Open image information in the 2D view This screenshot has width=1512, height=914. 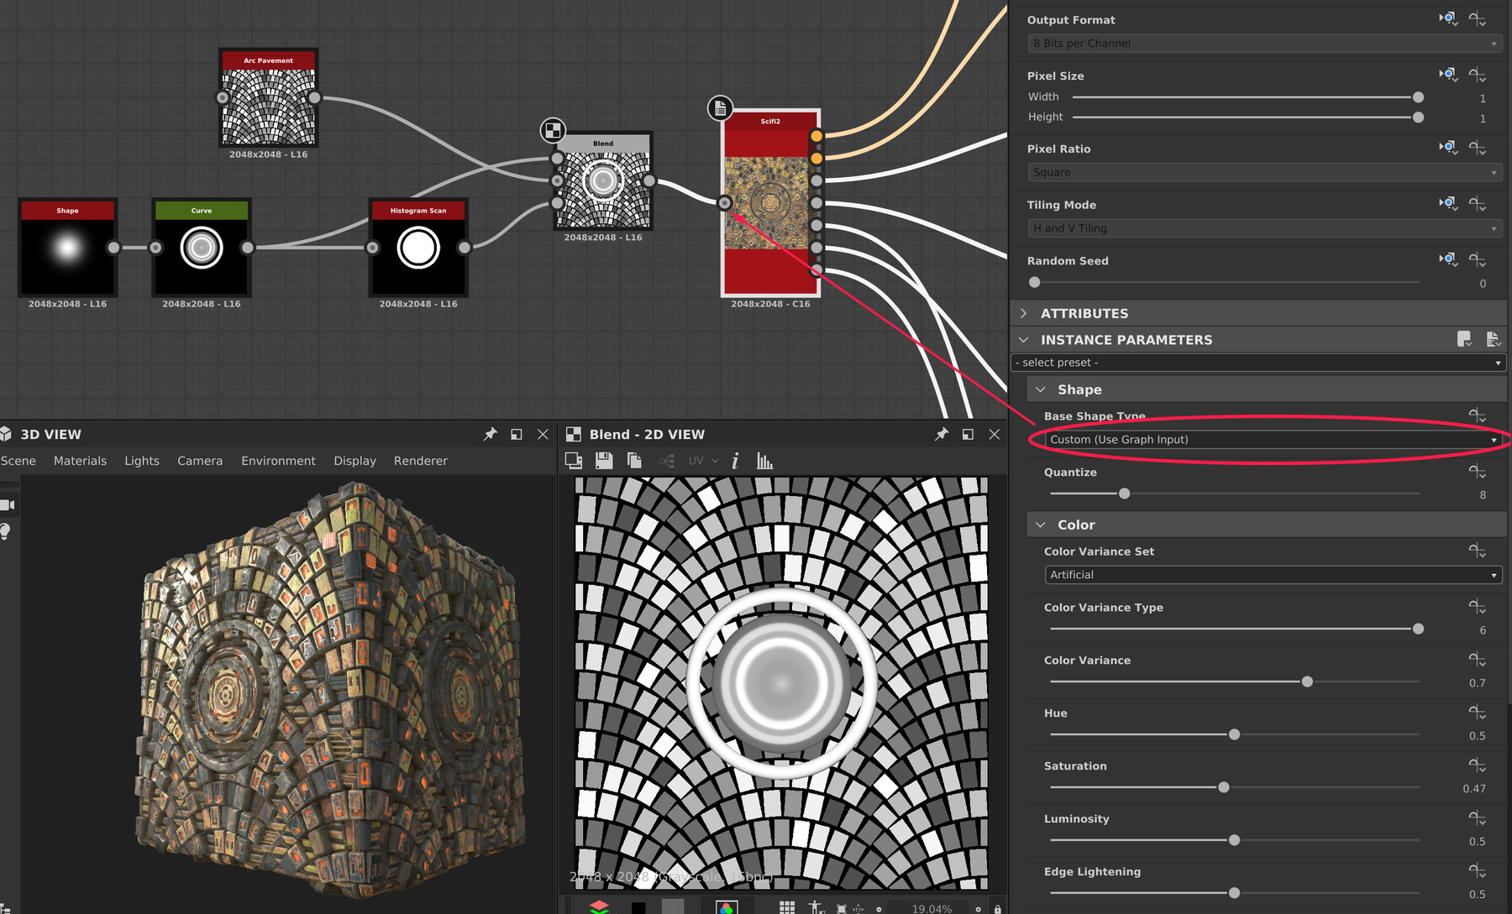click(x=736, y=460)
